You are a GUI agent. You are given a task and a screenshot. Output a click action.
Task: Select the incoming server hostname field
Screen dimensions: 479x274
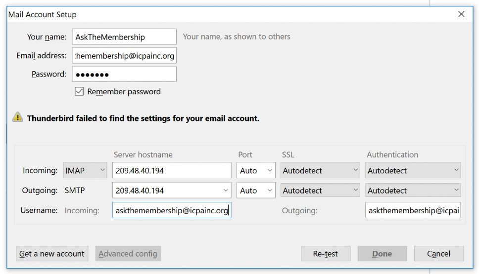coord(172,170)
